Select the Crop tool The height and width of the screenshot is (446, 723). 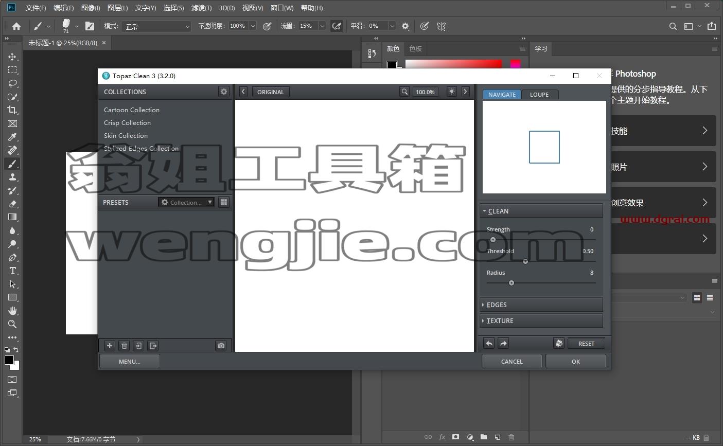pyautogui.click(x=12, y=110)
